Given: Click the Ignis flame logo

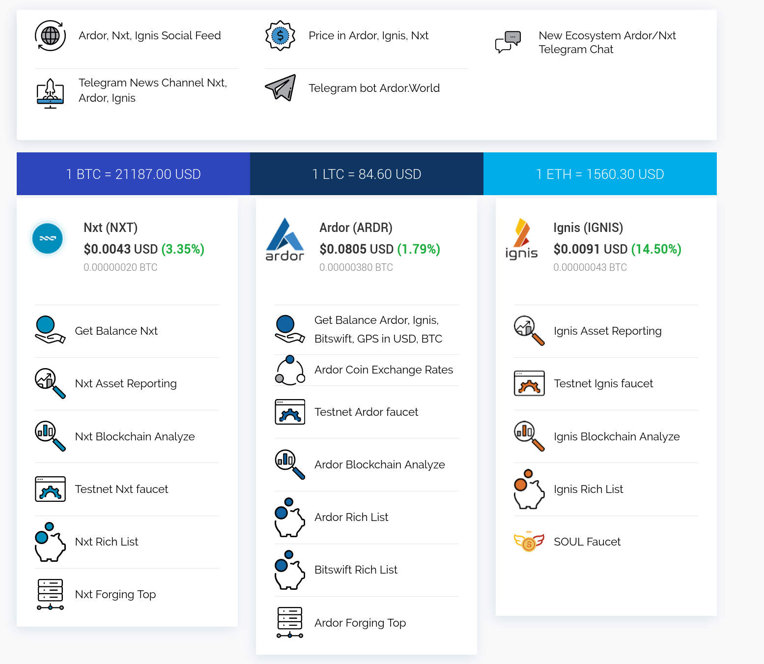Looking at the screenshot, I should coord(521,239).
